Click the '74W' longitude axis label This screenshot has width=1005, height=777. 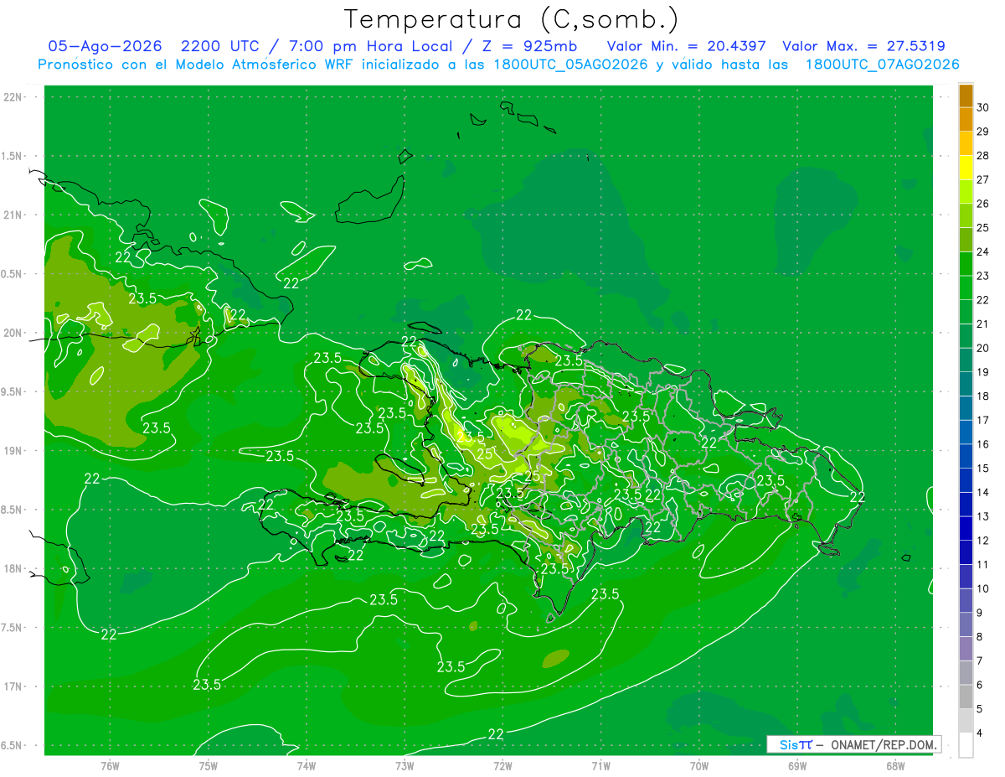(x=306, y=765)
